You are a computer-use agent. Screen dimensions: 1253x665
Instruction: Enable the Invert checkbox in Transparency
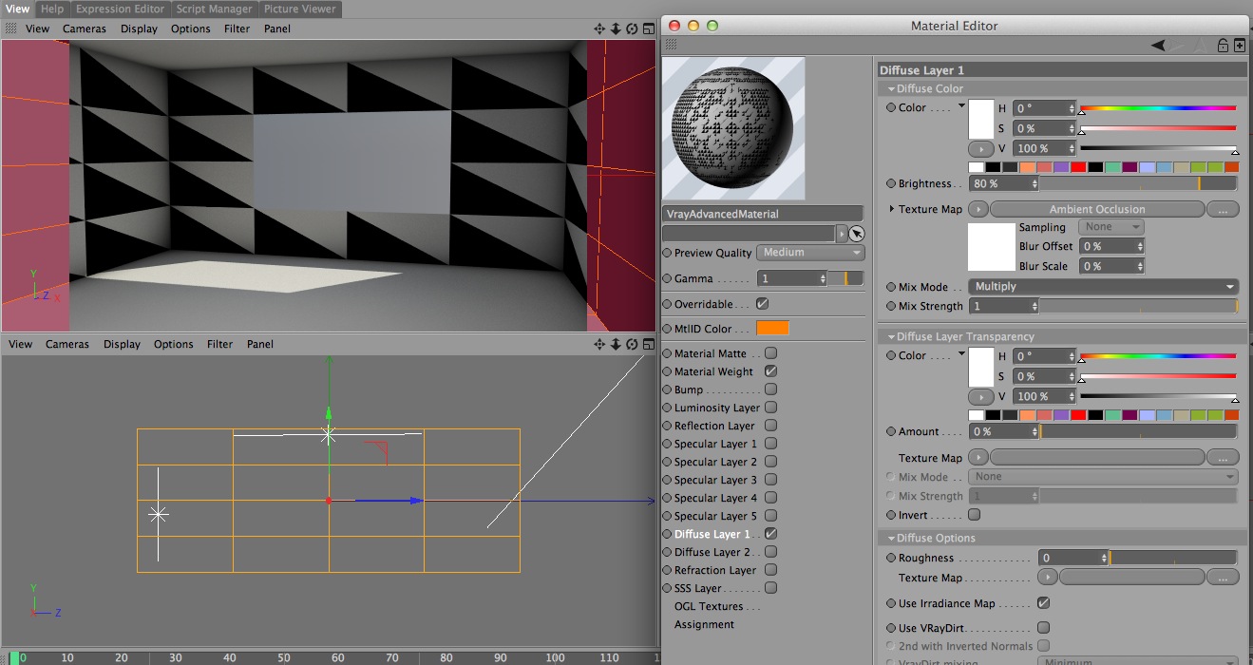pyautogui.click(x=974, y=515)
